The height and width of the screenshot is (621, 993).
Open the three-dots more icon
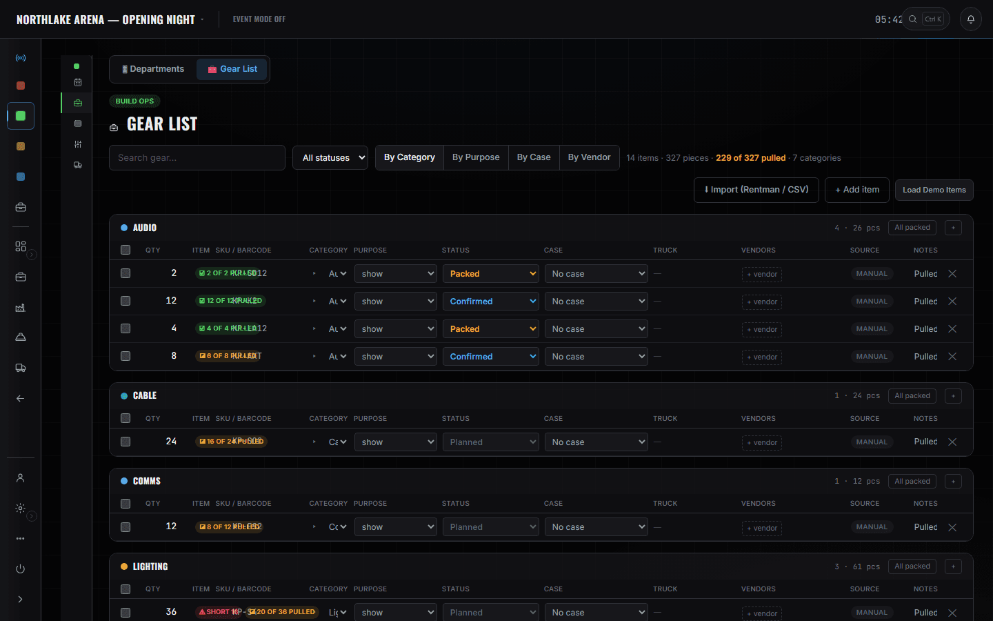point(21,538)
